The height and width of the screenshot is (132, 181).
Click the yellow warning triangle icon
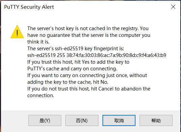[x=17, y=32]
